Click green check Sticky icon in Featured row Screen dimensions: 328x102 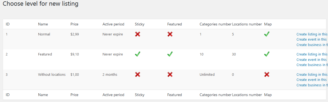[138, 54]
